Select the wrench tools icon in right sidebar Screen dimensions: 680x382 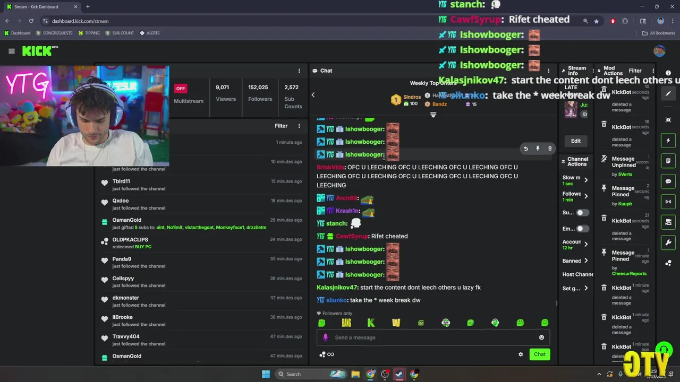click(x=668, y=242)
